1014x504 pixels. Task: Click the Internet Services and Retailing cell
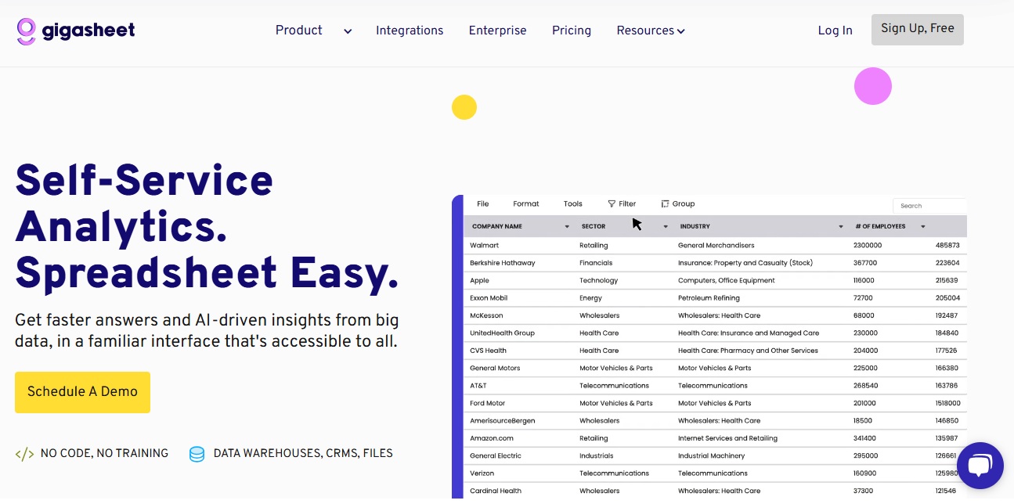728,438
